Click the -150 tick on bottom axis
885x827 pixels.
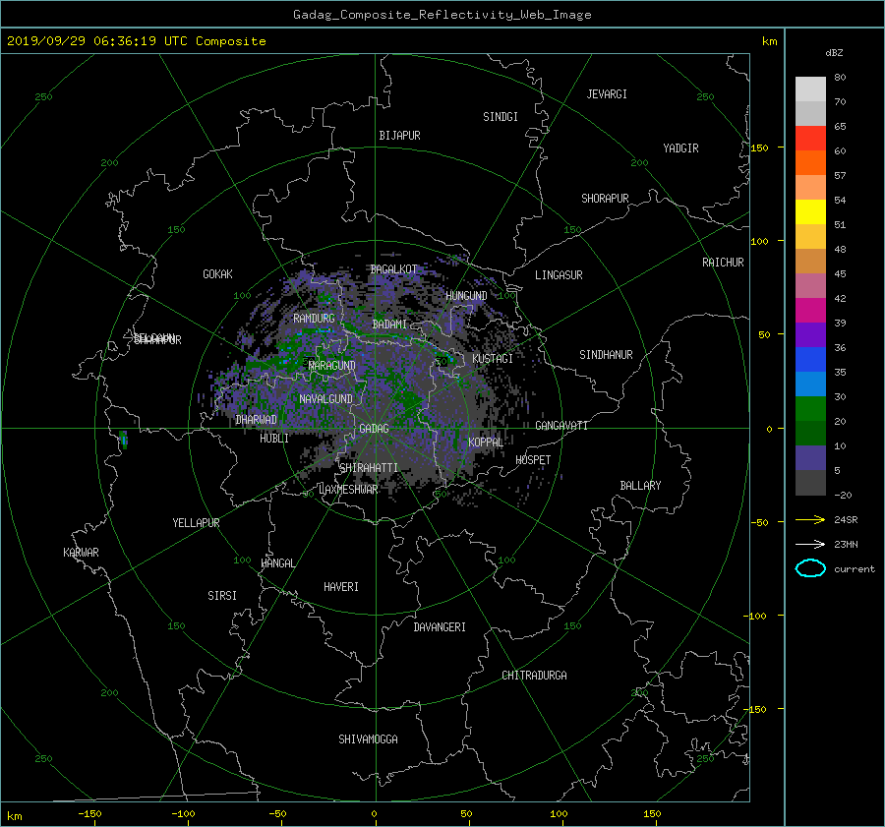click(89, 813)
